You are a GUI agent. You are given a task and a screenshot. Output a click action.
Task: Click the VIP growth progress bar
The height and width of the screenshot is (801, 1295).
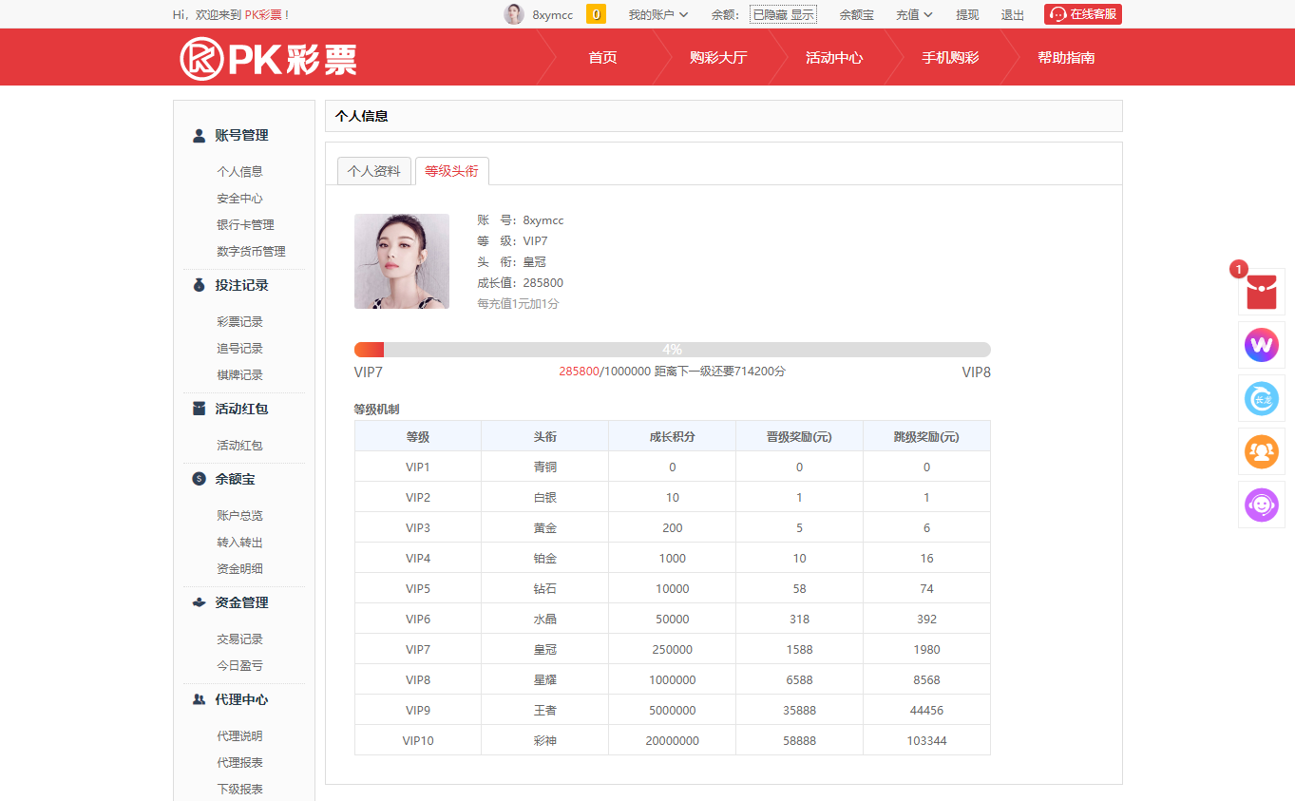coord(672,350)
